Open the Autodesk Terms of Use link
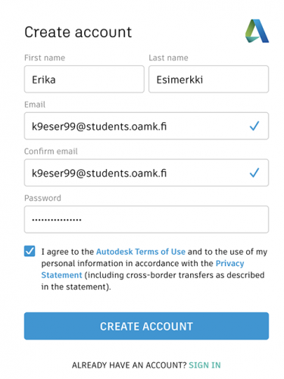 coord(141,252)
